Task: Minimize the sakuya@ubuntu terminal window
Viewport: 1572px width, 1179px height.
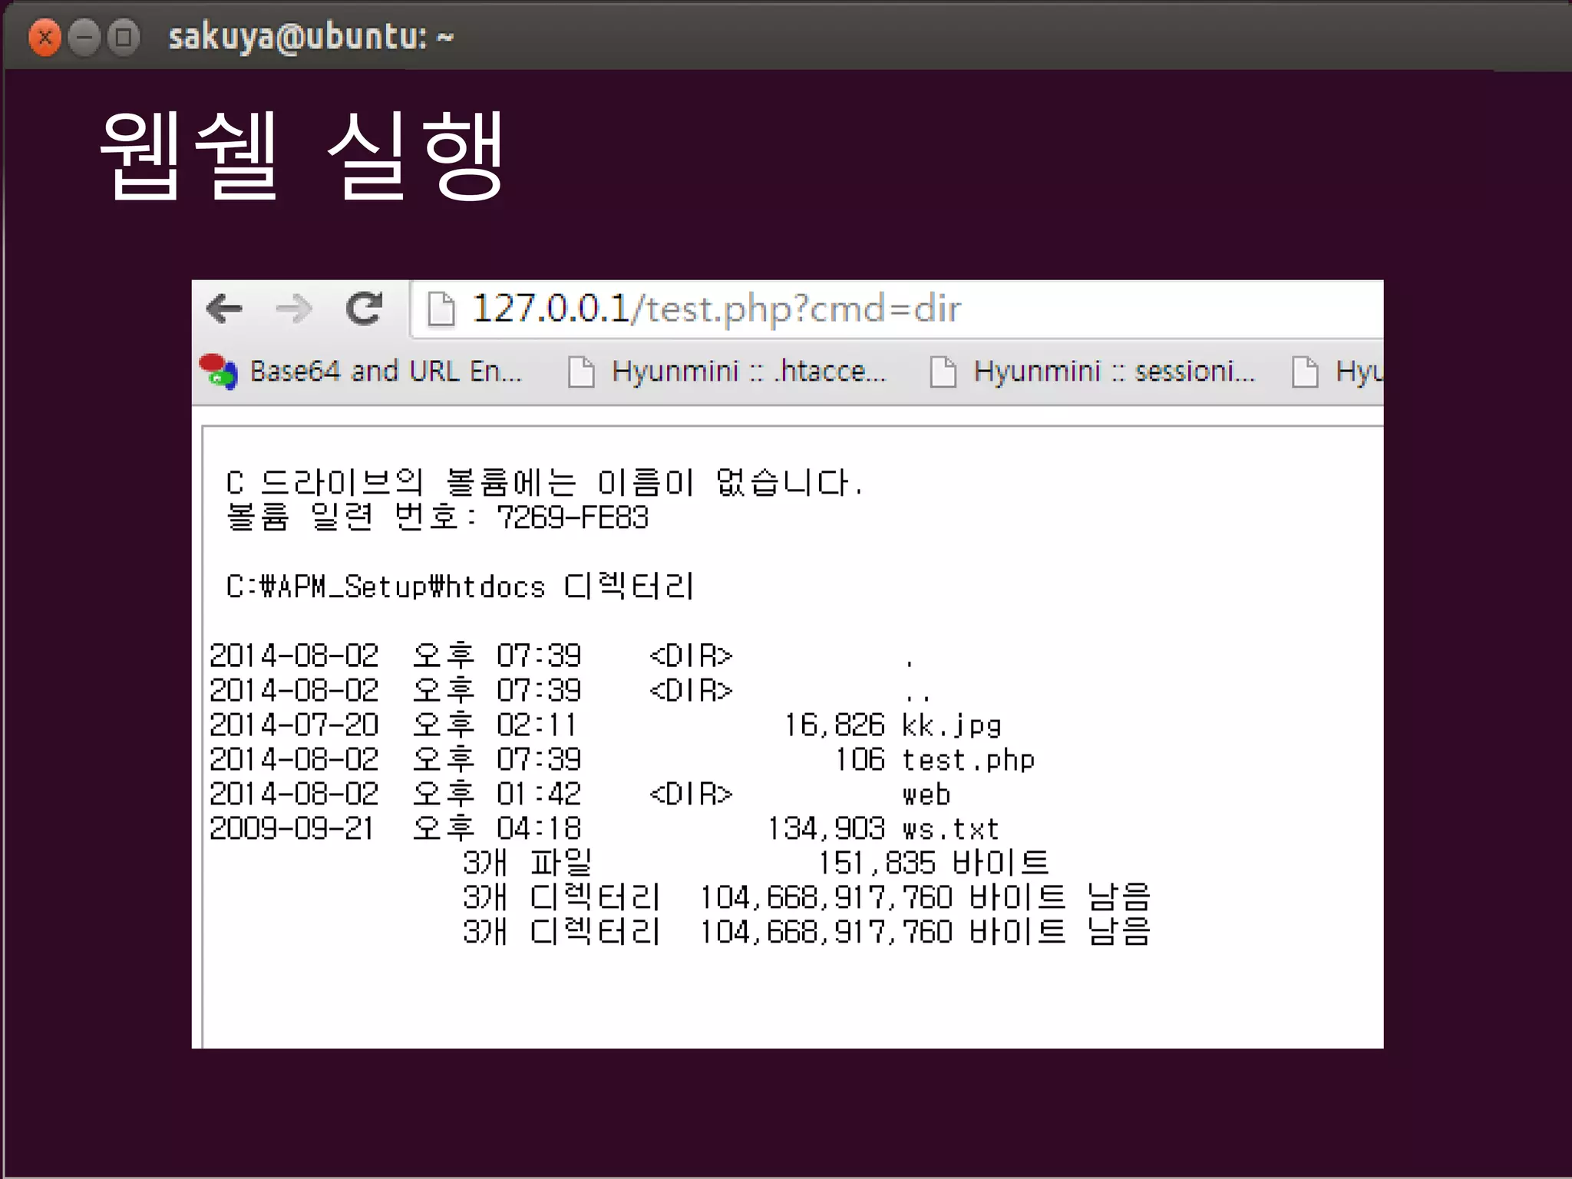Action: 84,37
